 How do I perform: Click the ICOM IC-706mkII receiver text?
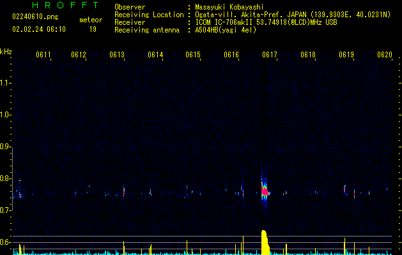(x=266, y=22)
